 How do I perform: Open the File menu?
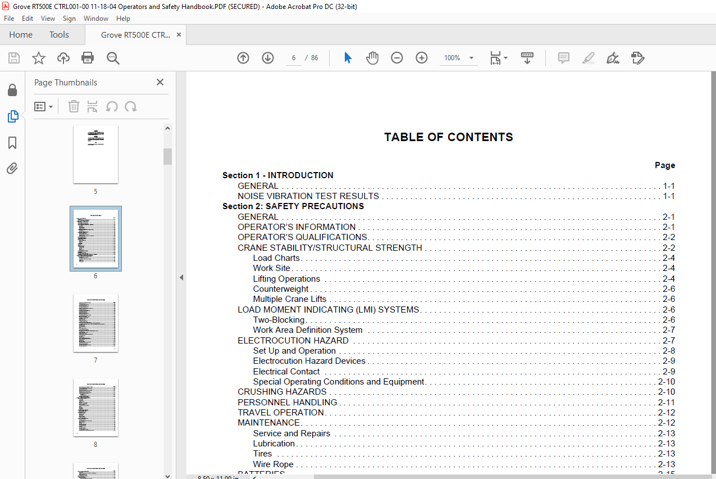click(x=9, y=19)
